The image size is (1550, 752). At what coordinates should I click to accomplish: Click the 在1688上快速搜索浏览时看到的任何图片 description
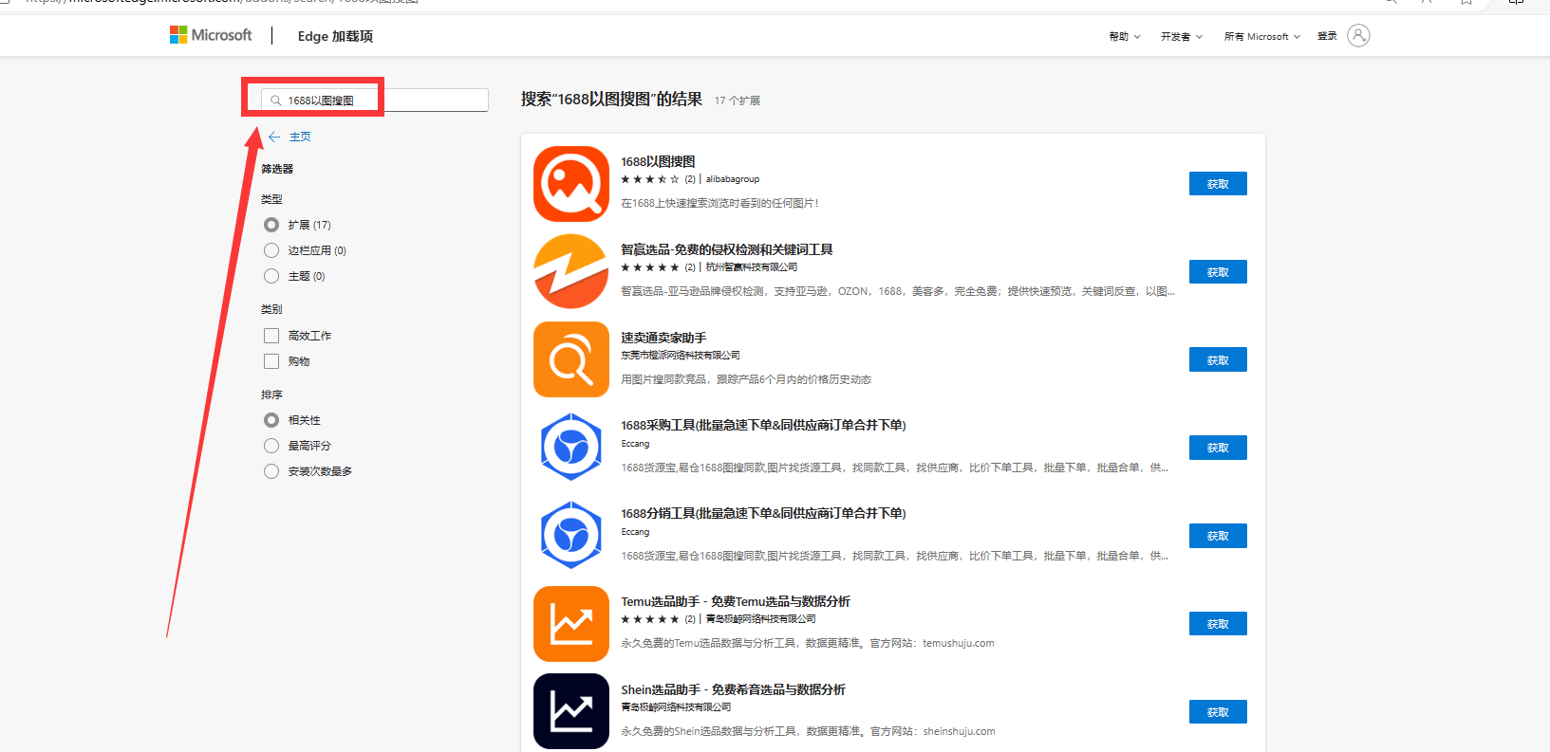pyautogui.click(x=719, y=203)
